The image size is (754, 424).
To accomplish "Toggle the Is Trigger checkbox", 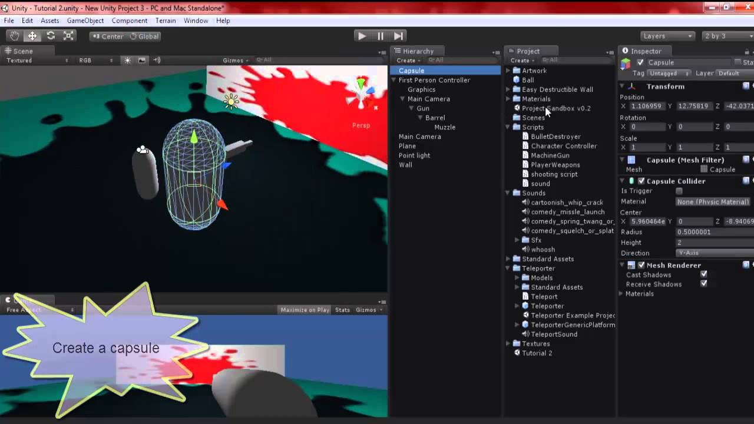I will click(679, 191).
